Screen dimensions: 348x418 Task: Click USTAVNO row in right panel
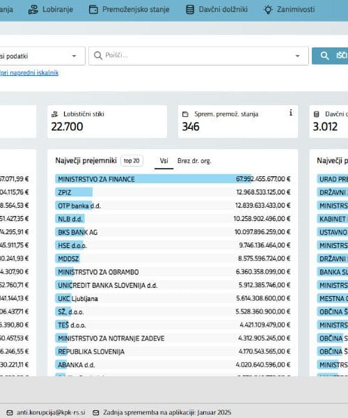point(333,232)
